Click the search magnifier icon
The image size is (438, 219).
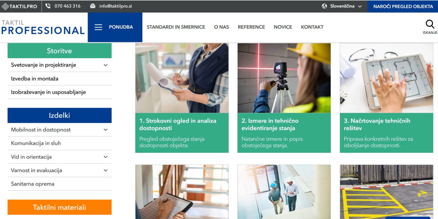click(x=430, y=24)
